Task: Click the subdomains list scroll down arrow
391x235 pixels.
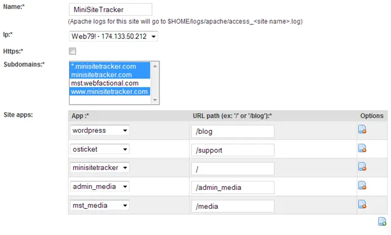Action: coord(155,100)
